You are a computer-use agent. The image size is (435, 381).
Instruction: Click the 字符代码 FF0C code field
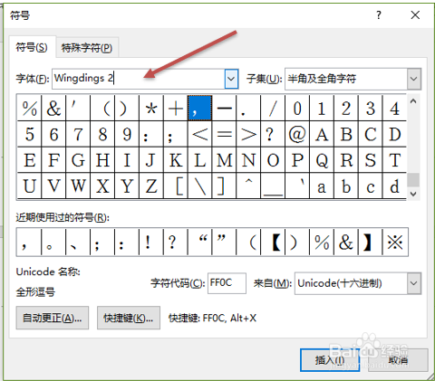pos(227,283)
